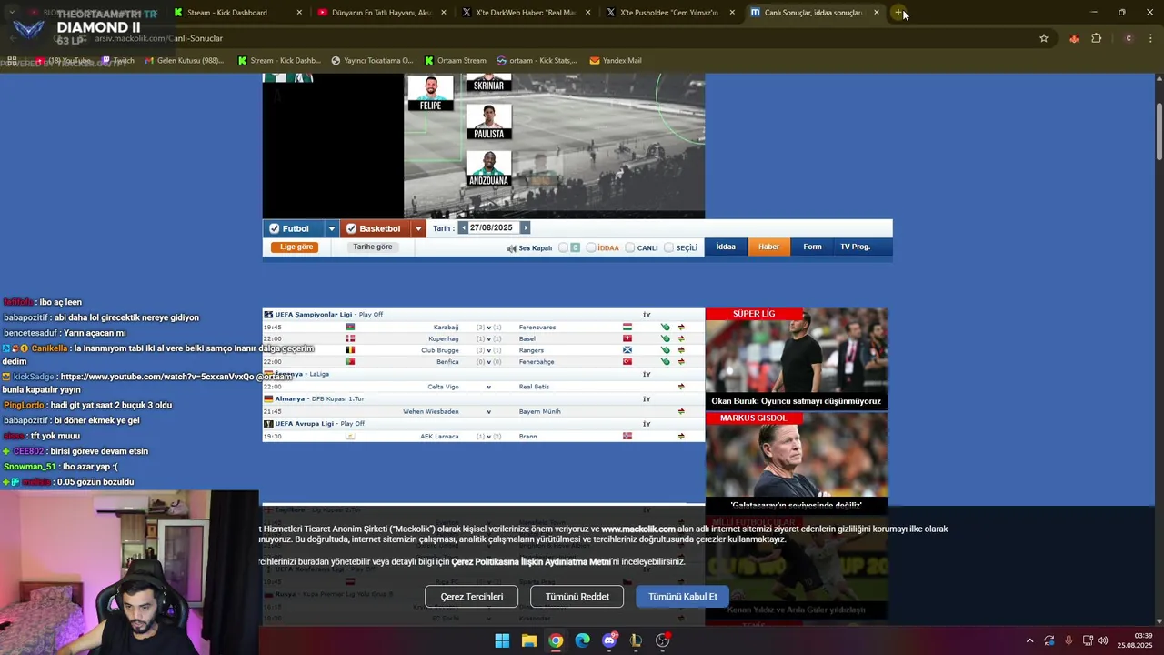Click green icon in Club Brugge row

pyautogui.click(x=666, y=350)
